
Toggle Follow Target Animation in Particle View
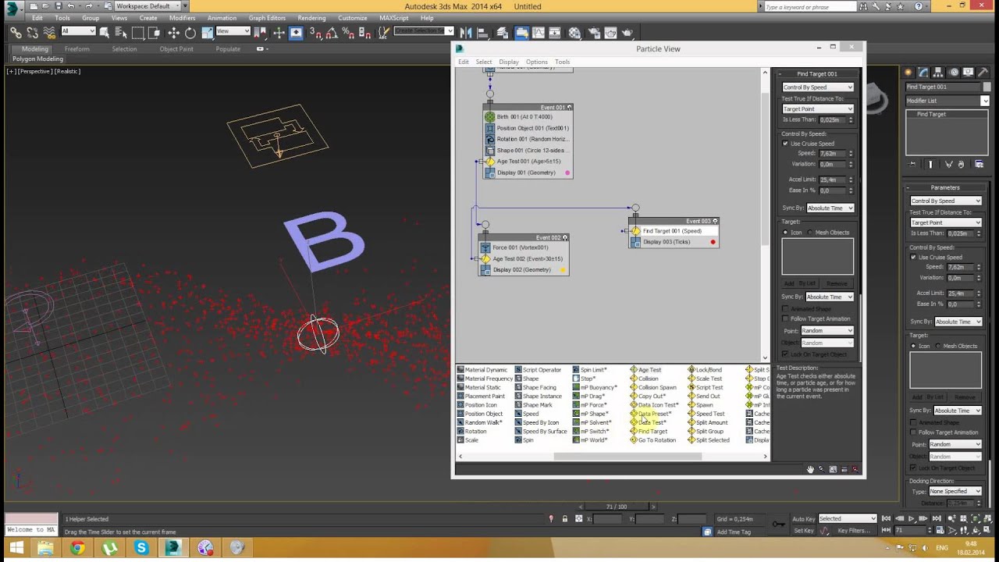coord(785,318)
